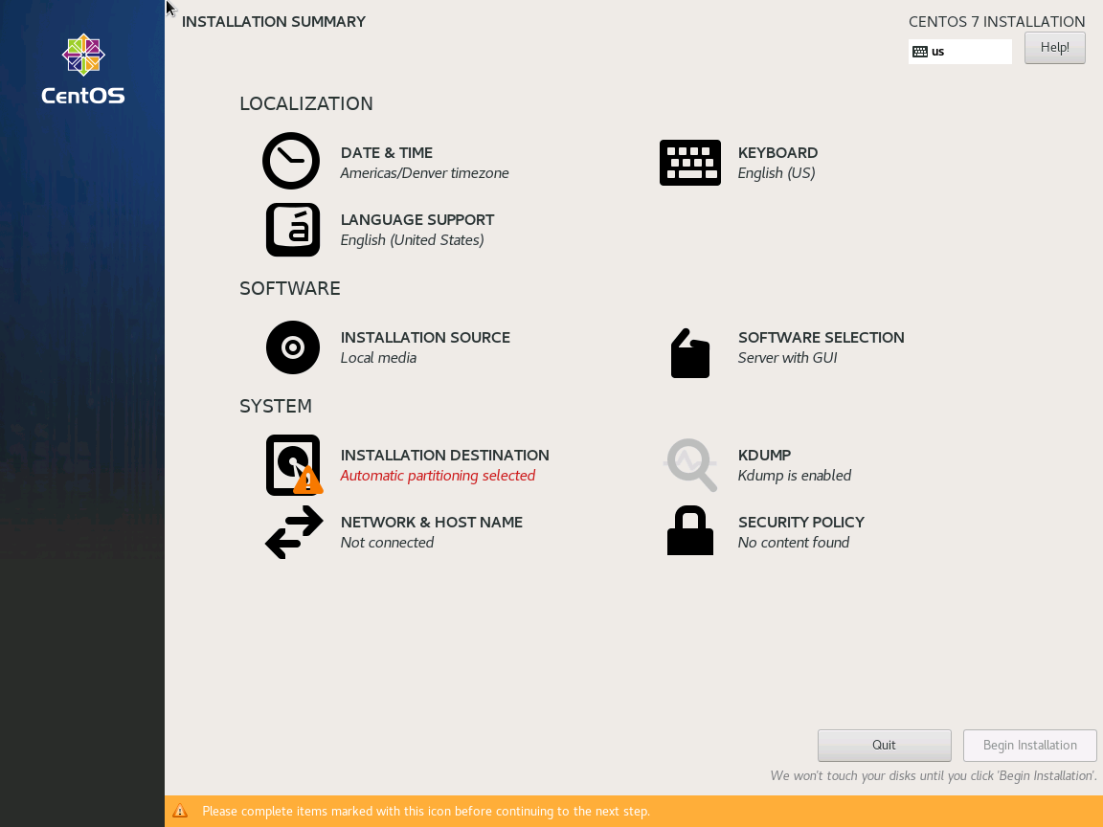
Task: Open Security Policy padlock icon
Action: (x=690, y=530)
